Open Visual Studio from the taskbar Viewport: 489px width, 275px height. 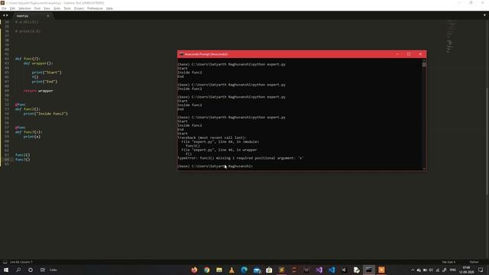319,270
